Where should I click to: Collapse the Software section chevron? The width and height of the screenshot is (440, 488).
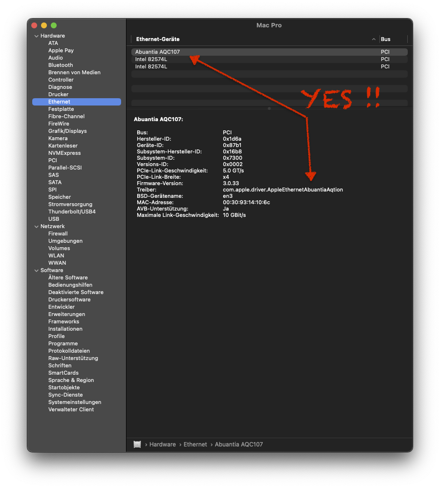pyautogui.click(x=37, y=271)
